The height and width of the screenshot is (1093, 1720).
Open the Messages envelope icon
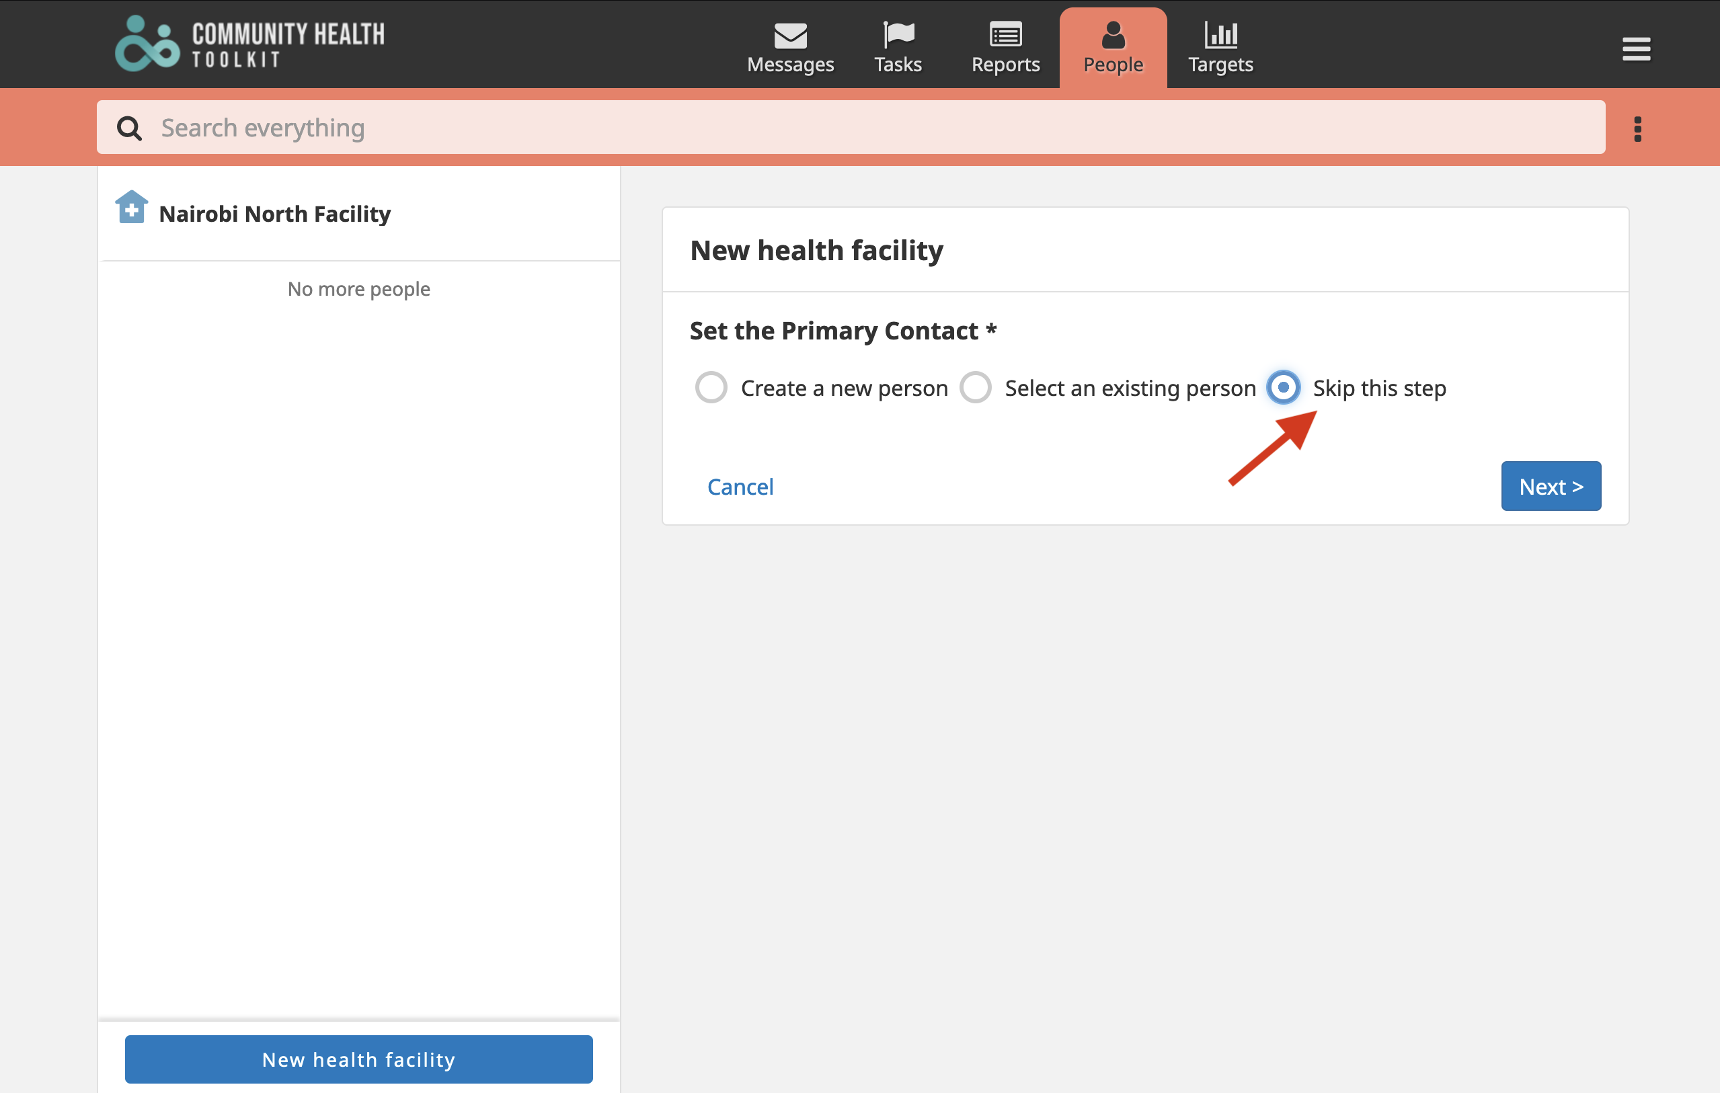[790, 35]
